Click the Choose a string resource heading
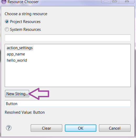This screenshot has height=138, width=136. click(26, 14)
